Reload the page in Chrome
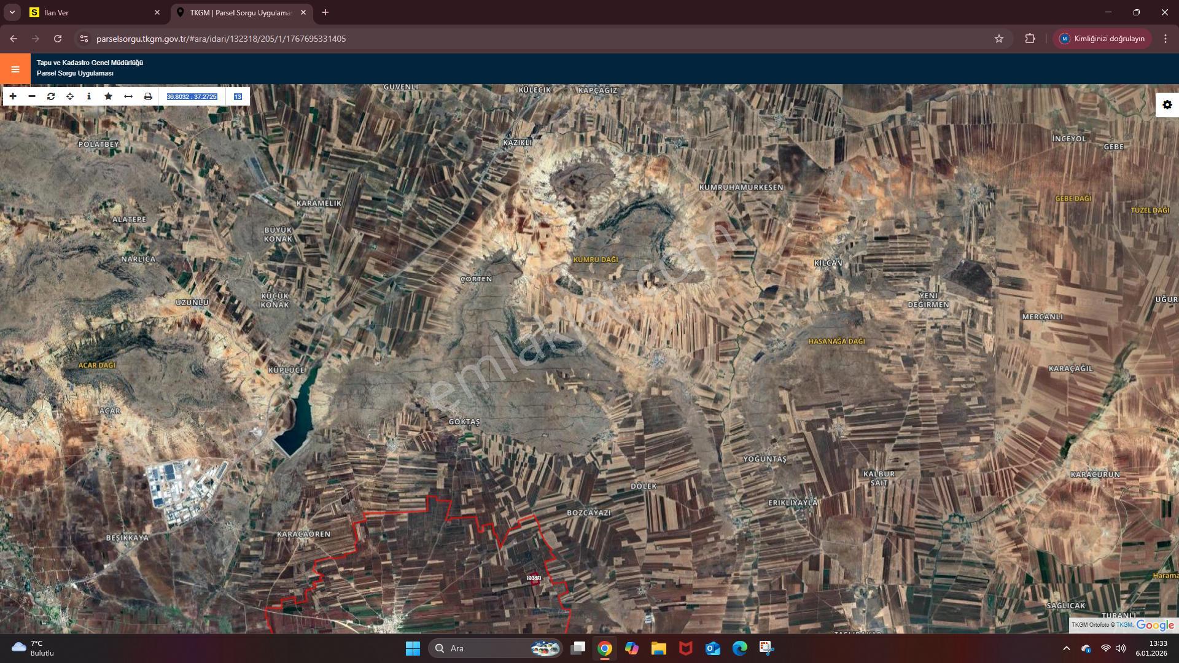Screen dimensions: 1179x663 (x=58, y=39)
